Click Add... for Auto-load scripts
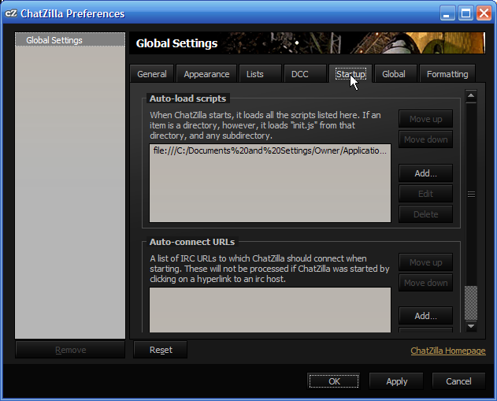The image size is (497, 401). (425, 173)
